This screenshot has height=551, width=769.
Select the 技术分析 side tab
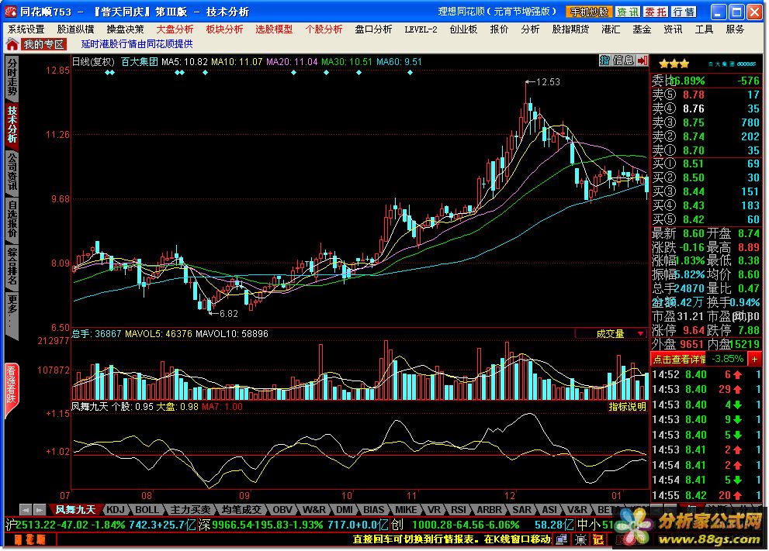pos(12,125)
